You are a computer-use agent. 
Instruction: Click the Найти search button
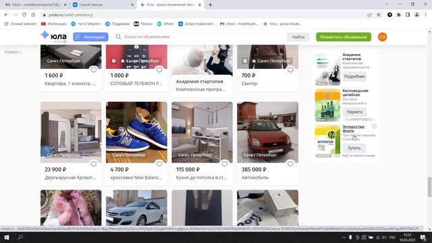point(298,37)
